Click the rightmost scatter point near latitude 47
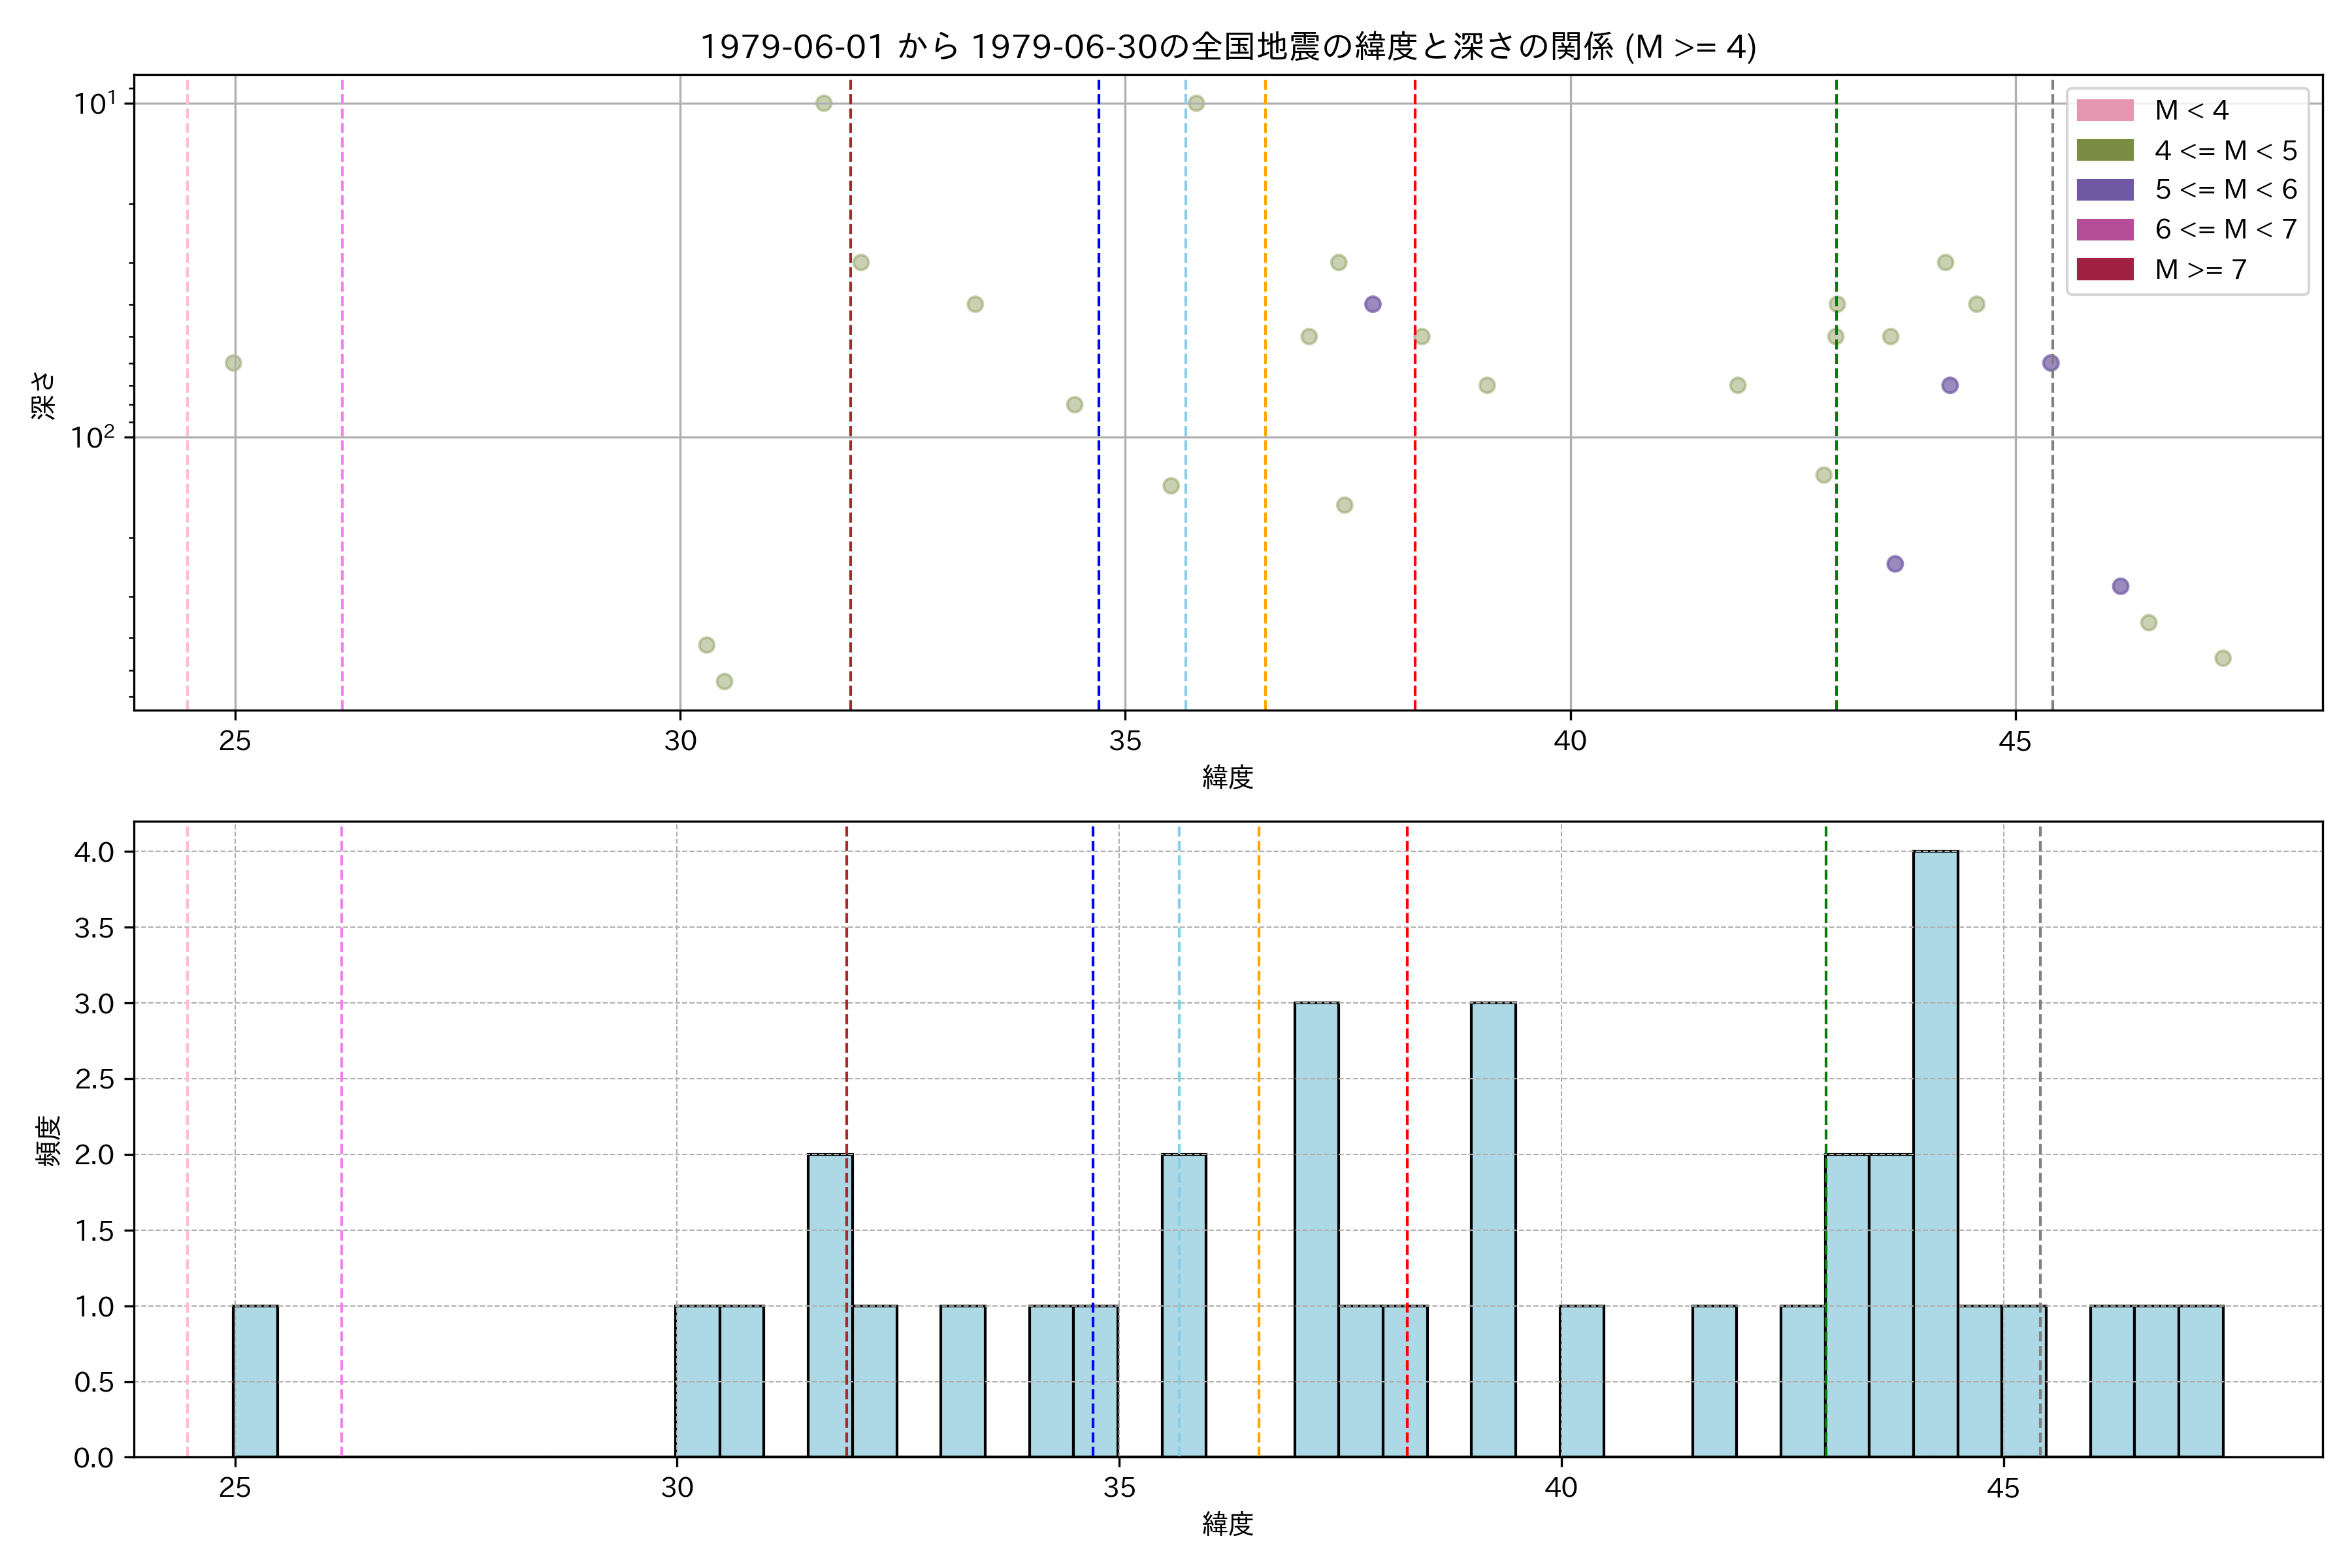This screenshot has height=1568, width=2352. 2223,658
